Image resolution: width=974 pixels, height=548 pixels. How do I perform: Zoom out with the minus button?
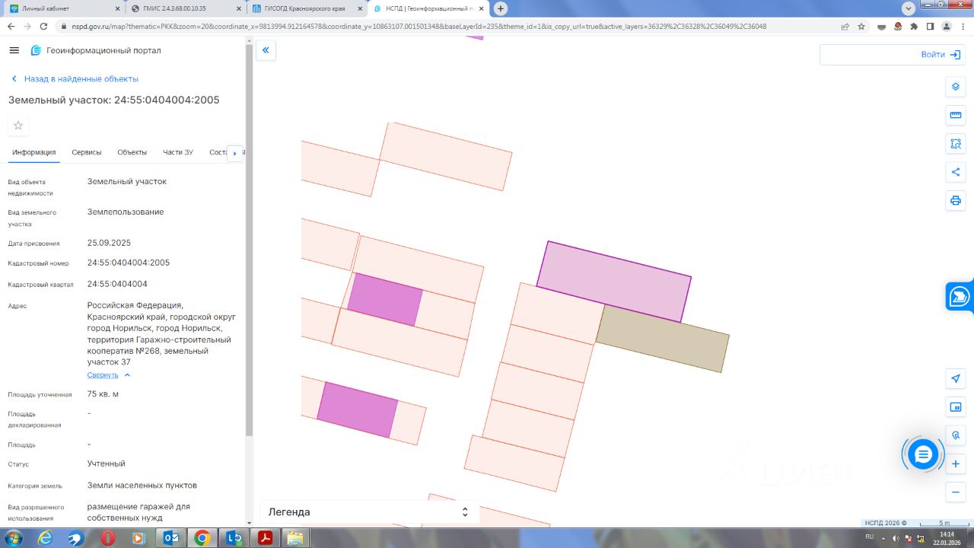[956, 492]
